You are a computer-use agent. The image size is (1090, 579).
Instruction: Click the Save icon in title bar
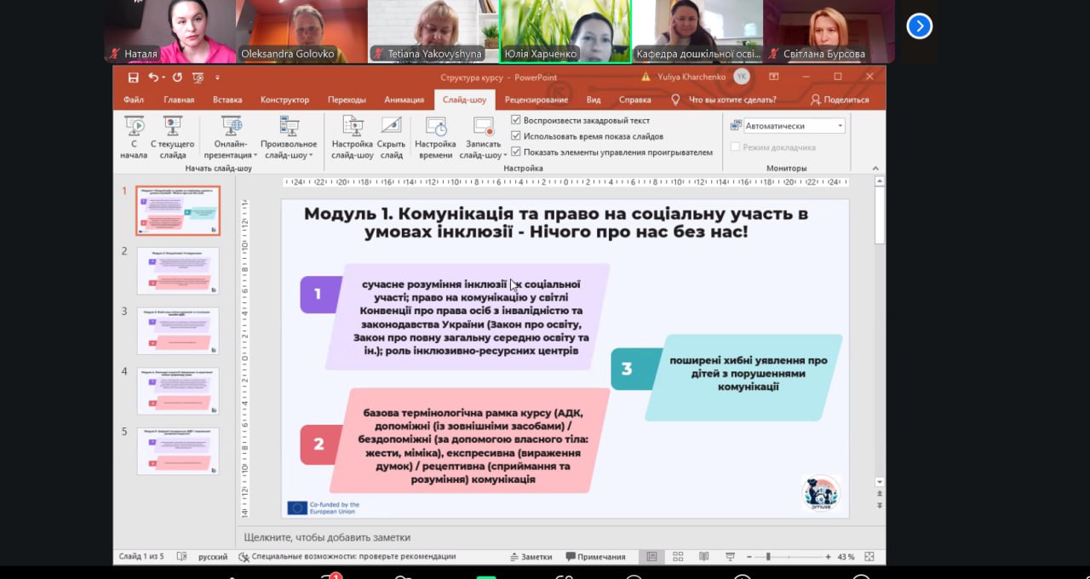[133, 77]
